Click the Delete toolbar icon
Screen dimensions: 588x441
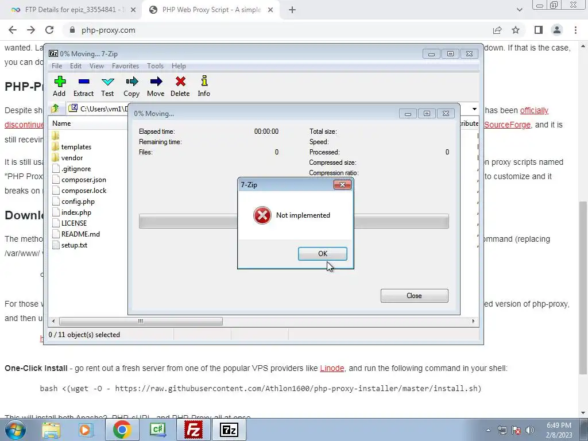pos(180,86)
